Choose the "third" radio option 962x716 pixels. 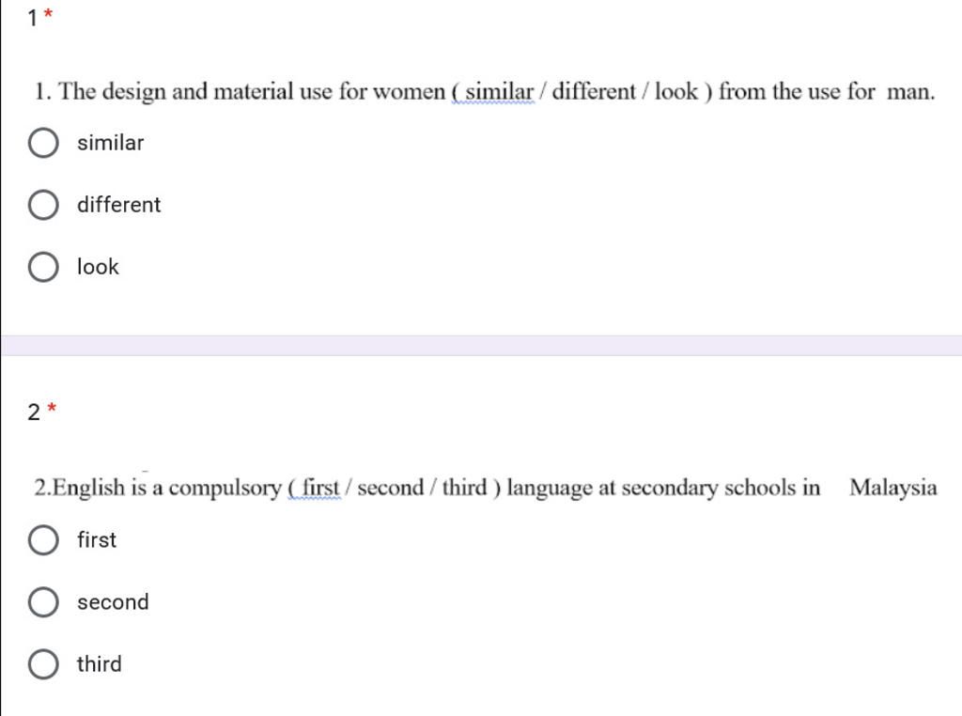coord(43,663)
